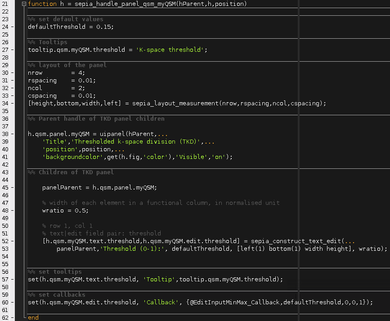Click '%% set callbacks' section header

click(57, 294)
